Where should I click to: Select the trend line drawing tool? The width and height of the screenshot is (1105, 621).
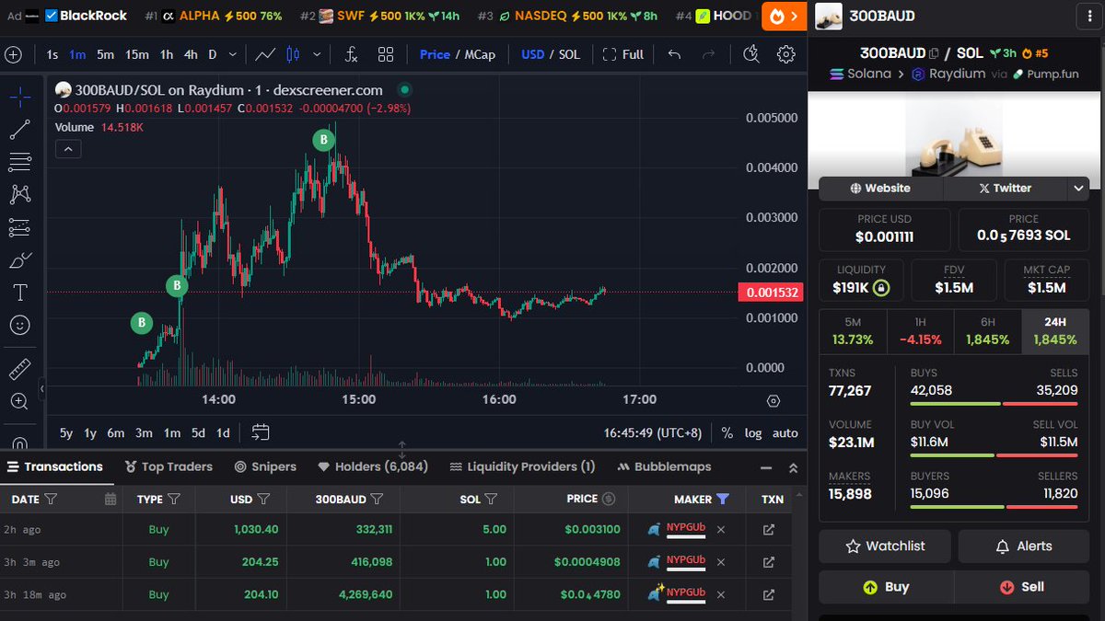(x=19, y=130)
